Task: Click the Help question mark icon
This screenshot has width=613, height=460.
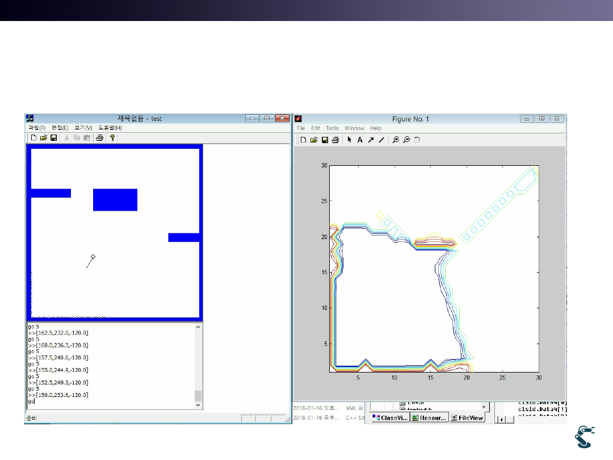Action: click(112, 137)
